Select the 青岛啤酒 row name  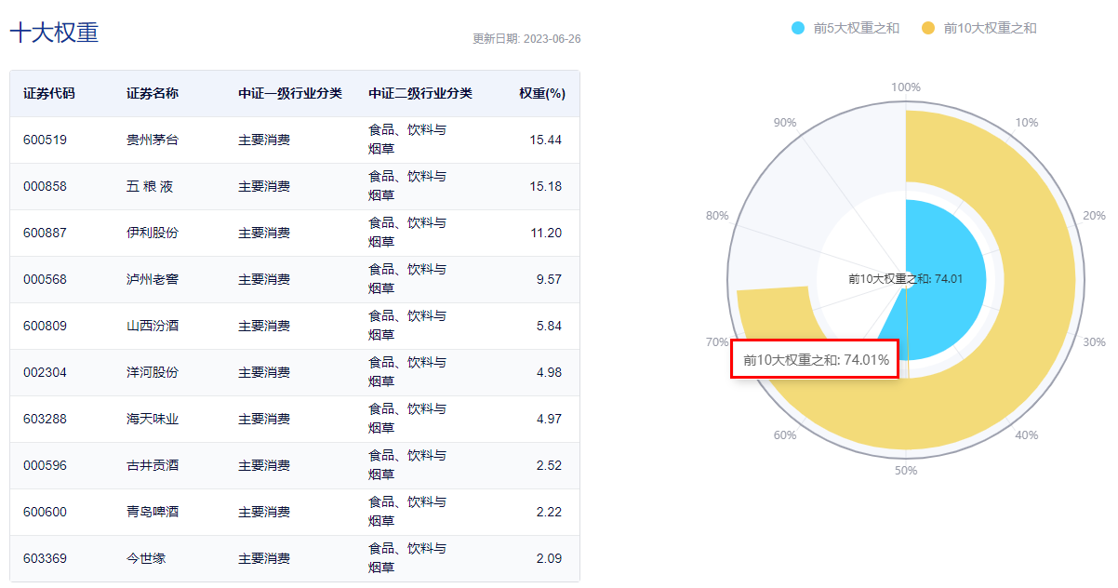(x=153, y=513)
